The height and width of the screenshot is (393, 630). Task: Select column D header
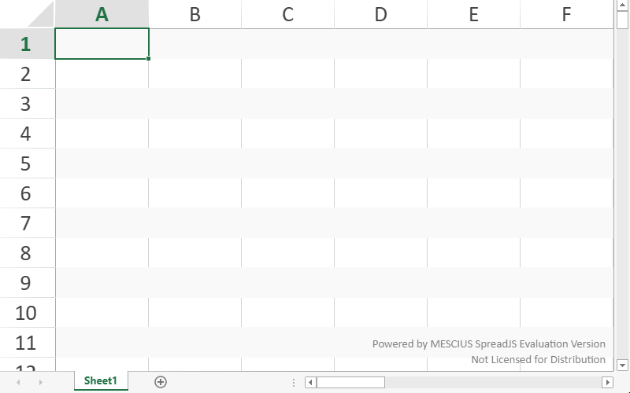click(x=380, y=14)
